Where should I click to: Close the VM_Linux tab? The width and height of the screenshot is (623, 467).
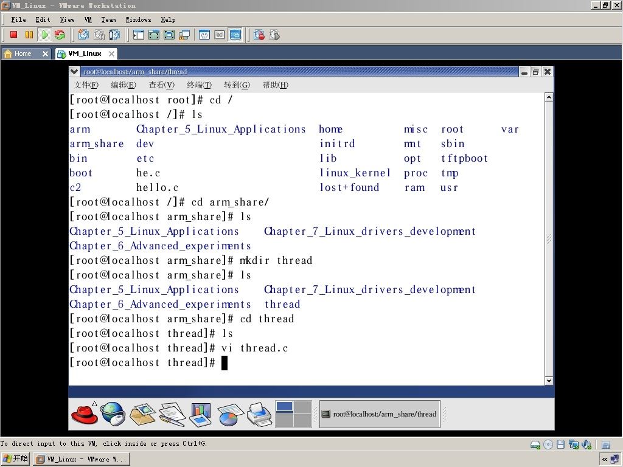pos(112,54)
